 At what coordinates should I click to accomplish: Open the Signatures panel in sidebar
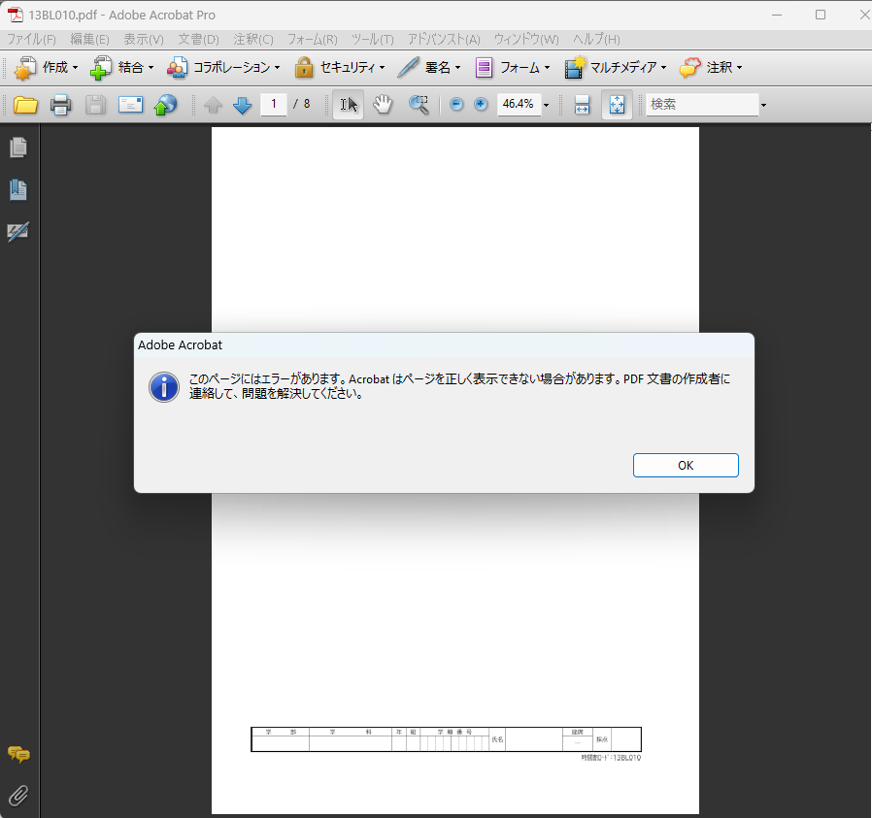[18, 231]
